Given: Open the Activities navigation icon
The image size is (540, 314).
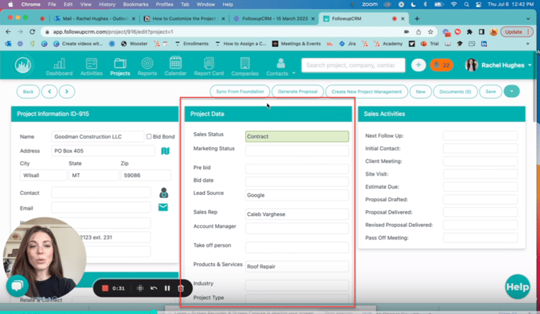Looking at the screenshot, I should pyautogui.click(x=91, y=67).
